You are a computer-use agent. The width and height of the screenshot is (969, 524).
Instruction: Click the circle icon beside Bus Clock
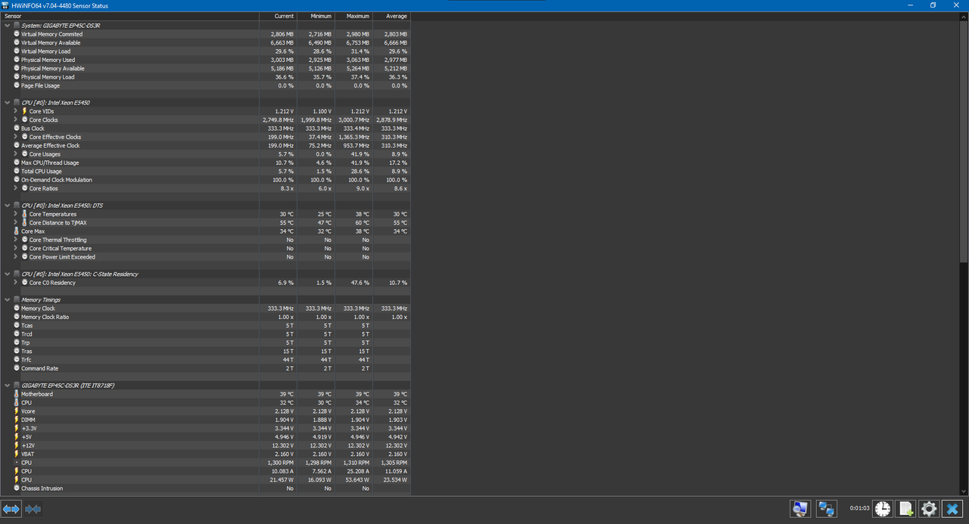17,129
